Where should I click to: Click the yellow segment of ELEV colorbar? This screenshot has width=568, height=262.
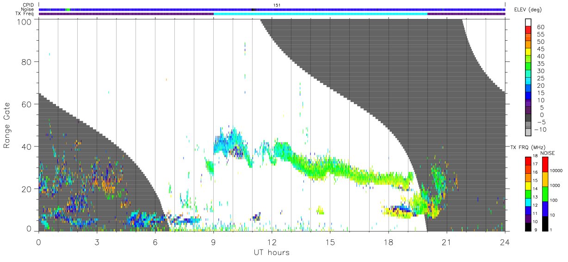point(528,53)
